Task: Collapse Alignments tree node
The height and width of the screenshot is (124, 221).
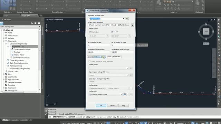Action: (x=4, y=41)
